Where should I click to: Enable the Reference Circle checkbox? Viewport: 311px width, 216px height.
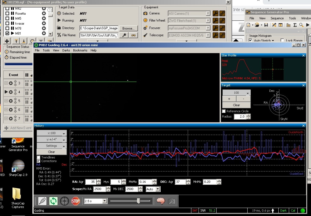pos(224,111)
